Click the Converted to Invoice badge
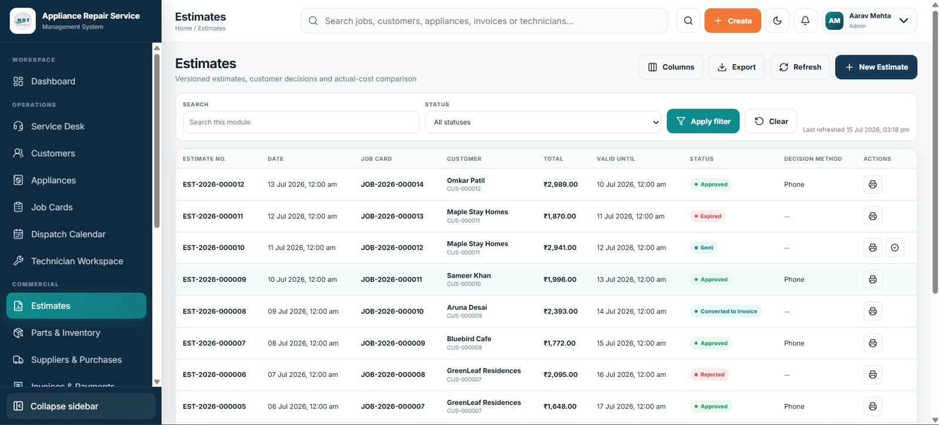The height and width of the screenshot is (425, 939). coord(725,311)
